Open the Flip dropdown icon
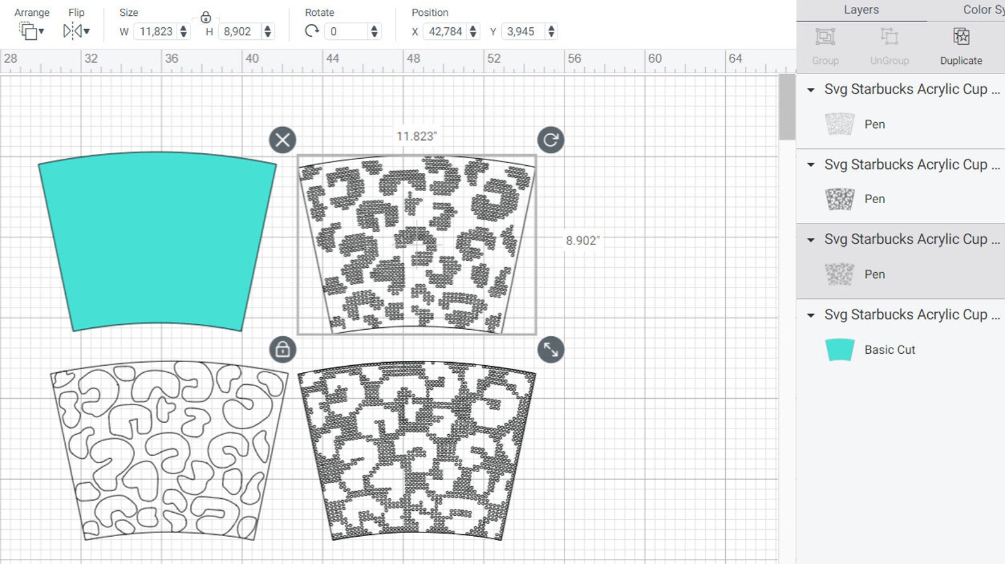The image size is (1005, 564). (76, 31)
